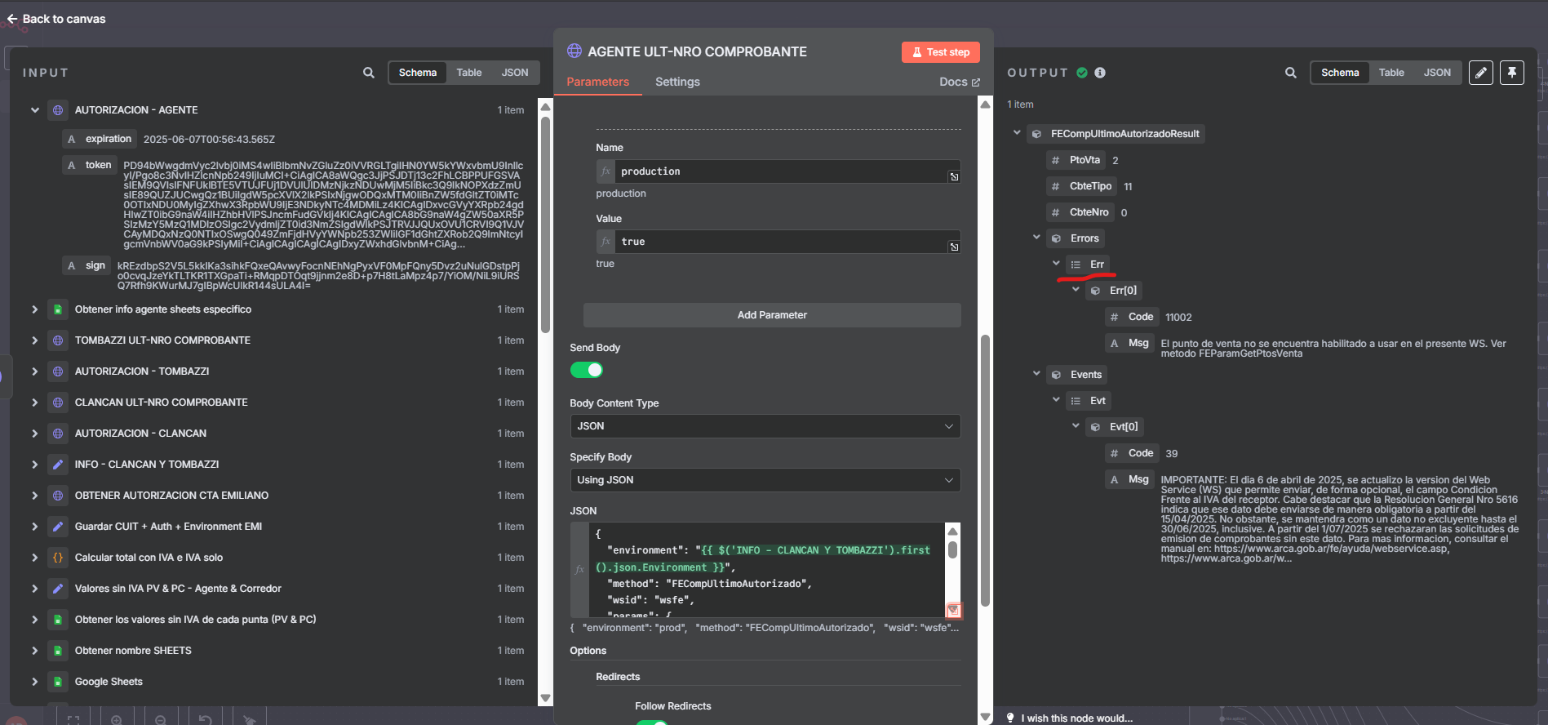Go back to canvas
Image resolution: width=1548 pixels, height=725 pixels.
[56, 19]
